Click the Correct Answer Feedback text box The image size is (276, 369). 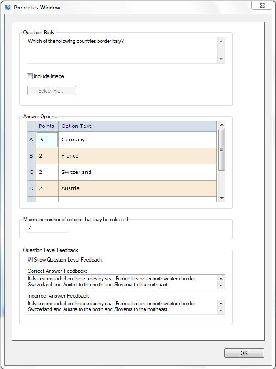[x=122, y=282]
